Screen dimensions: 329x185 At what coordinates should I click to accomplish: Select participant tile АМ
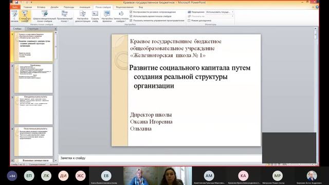[209, 176]
